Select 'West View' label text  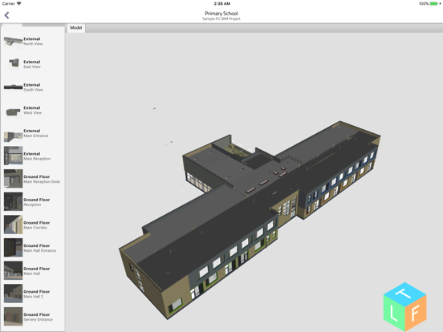pos(32,112)
